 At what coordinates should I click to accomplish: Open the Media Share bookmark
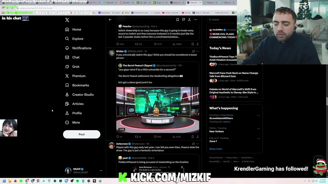click(x=104, y=13)
